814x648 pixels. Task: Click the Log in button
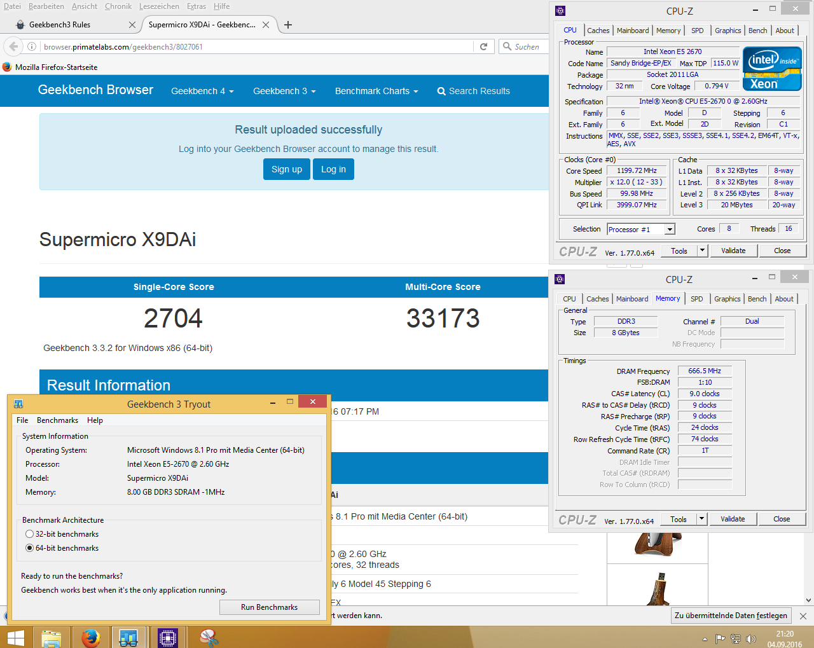point(333,169)
